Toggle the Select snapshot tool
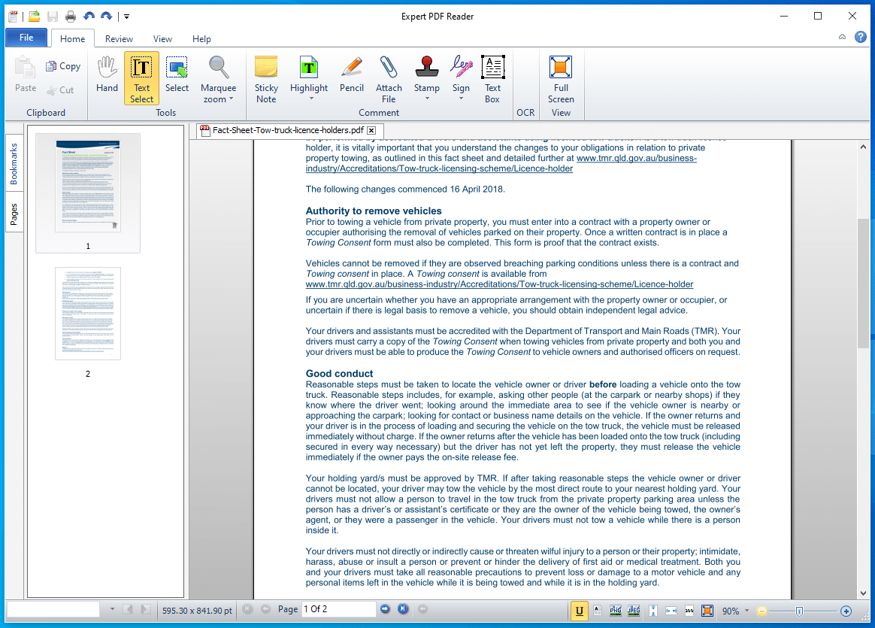The image size is (875, 628). tap(177, 77)
